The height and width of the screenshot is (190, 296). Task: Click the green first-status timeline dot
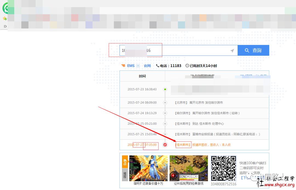(x=165, y=89)
